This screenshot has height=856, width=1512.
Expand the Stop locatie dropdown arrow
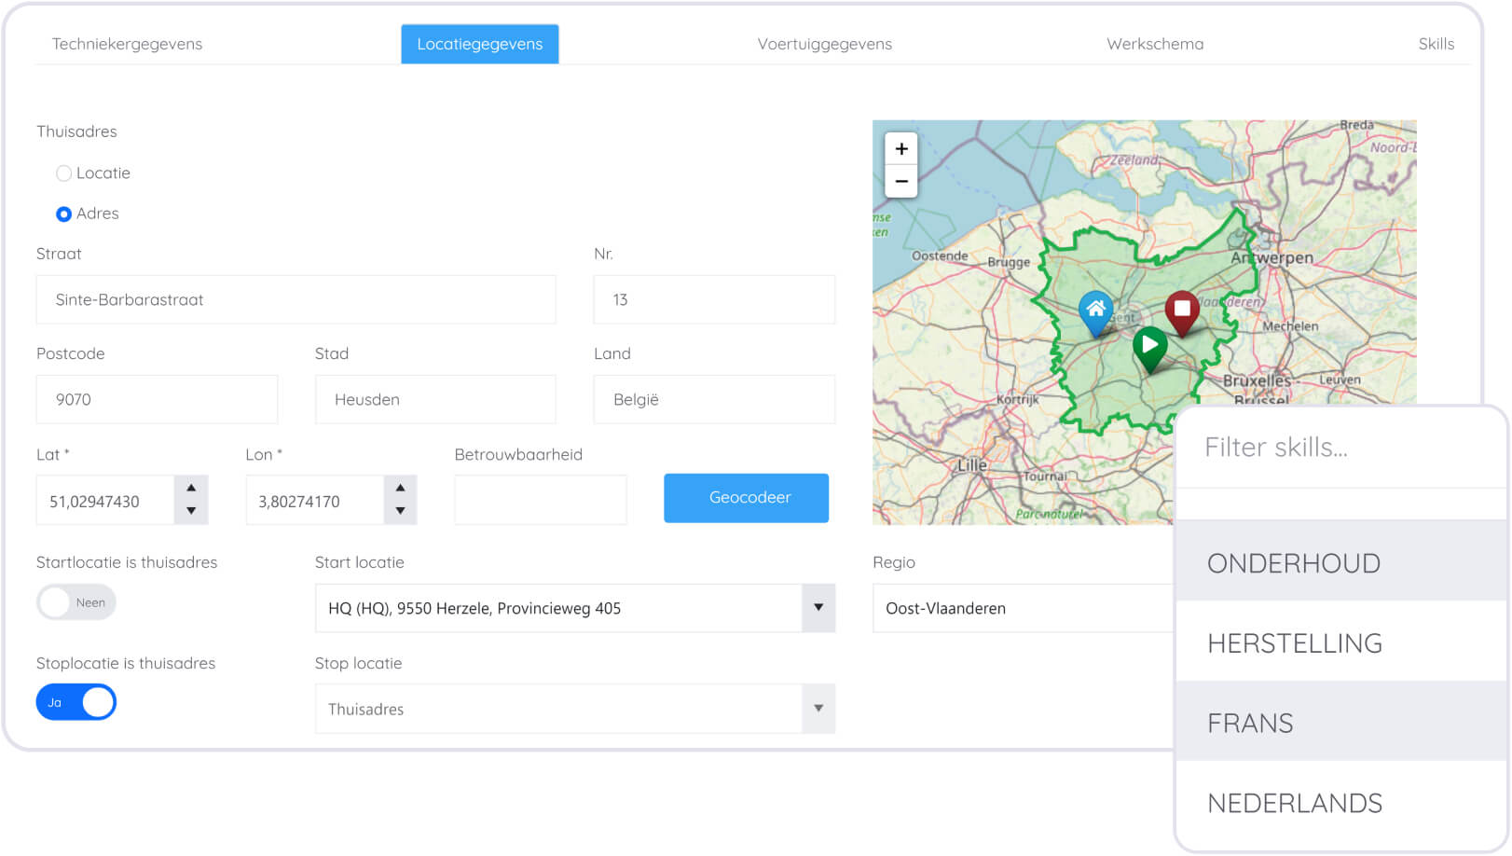818,709
